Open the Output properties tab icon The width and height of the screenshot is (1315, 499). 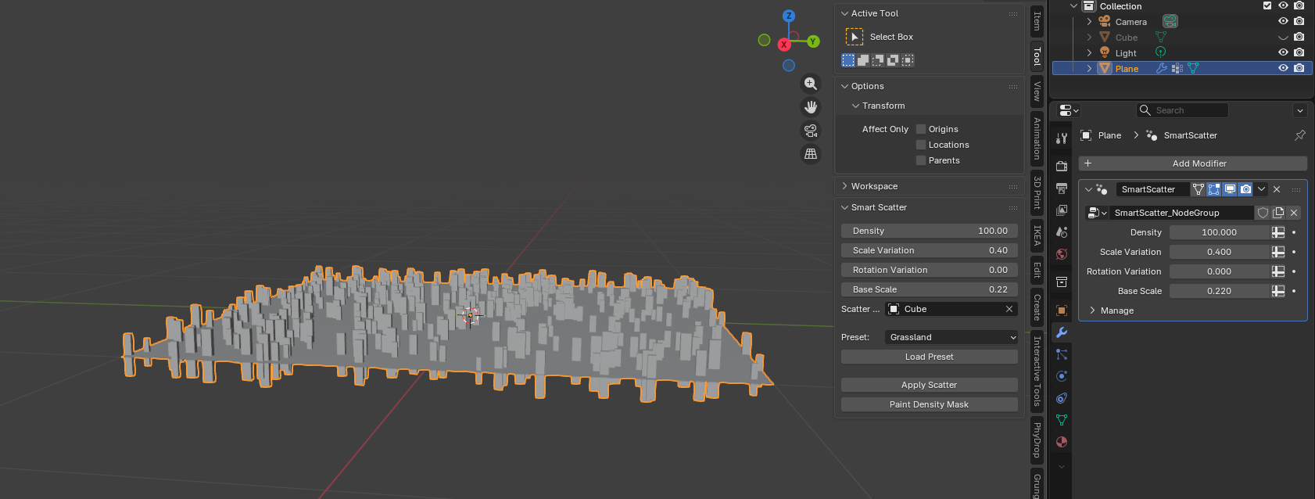[1062, 188]
